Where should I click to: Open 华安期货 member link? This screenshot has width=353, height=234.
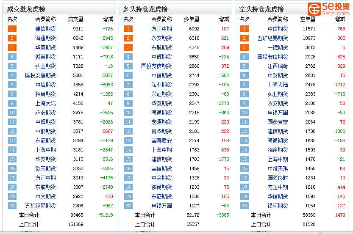(45, 159)
